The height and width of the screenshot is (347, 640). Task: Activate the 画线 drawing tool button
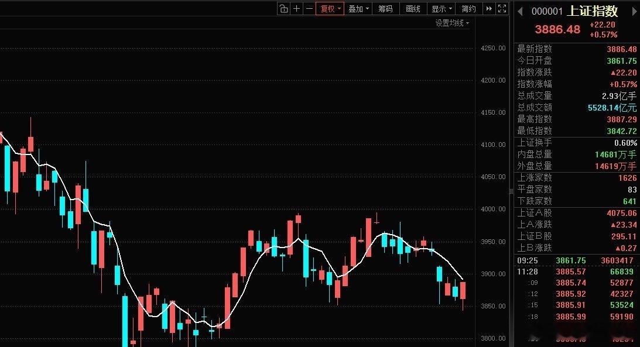pos(413,9)
